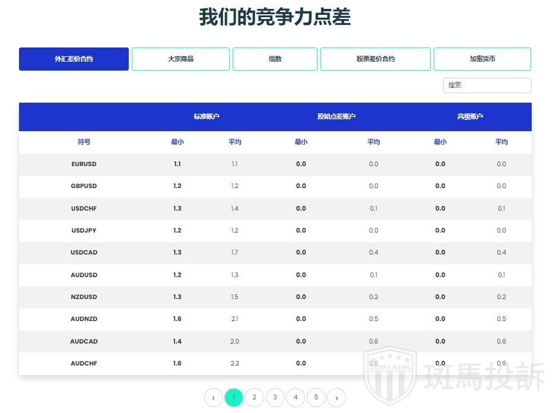Select the 外汇差价合约 tab
Screen dimensions: 556x413
[x=74, y=59]
